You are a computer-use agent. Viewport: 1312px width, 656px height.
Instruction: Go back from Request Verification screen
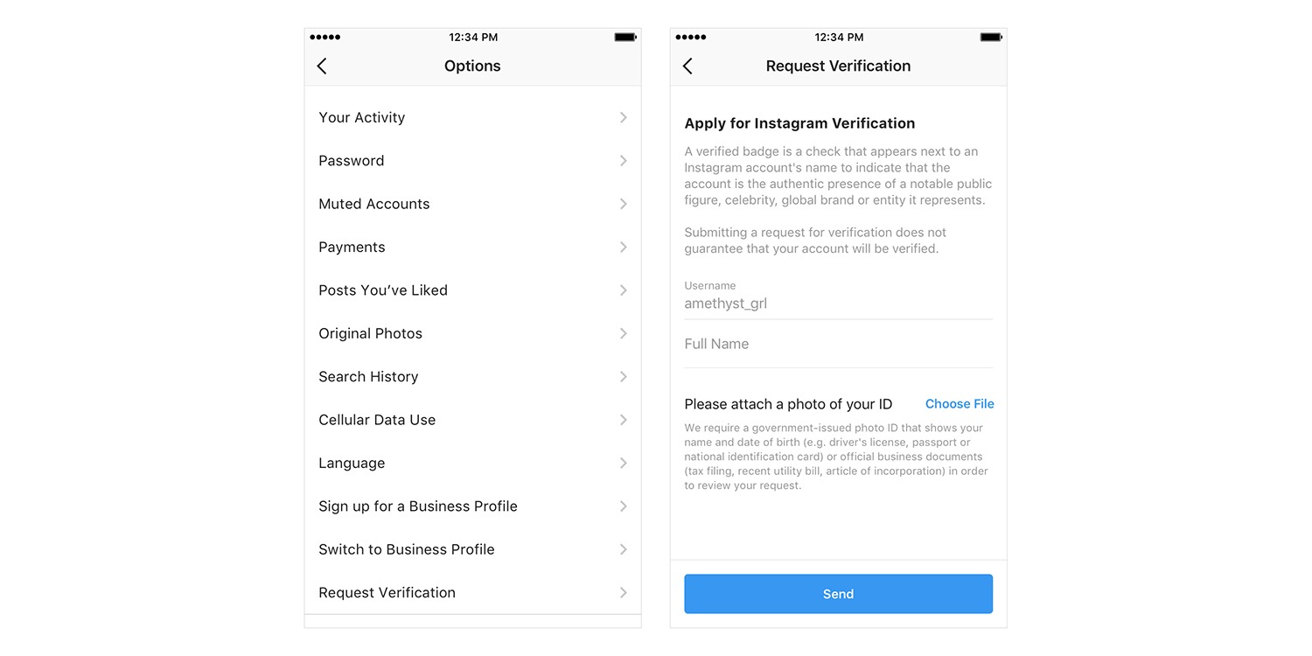687,66
